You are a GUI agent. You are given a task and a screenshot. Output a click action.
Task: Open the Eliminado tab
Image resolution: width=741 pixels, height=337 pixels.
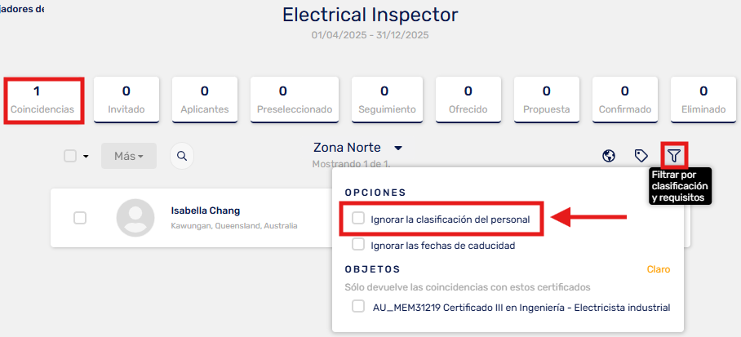[703, 100]
